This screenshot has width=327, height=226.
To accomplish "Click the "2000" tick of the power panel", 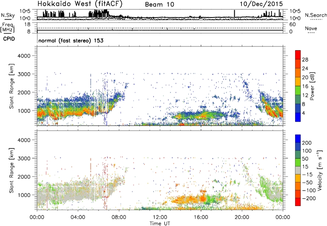I will click(x=24, y=92).
